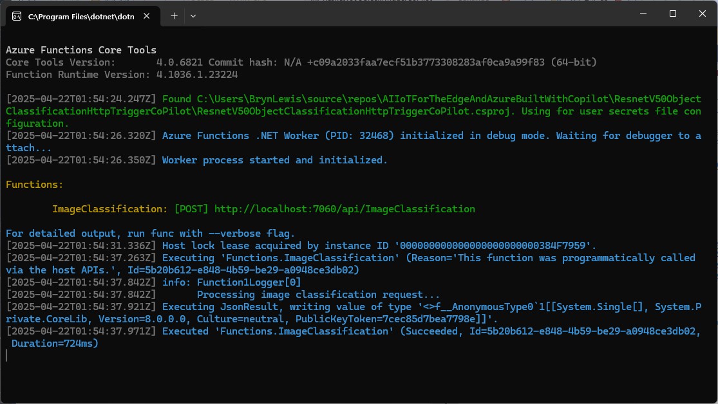Open a new terminal tab with plus
Image resolution: width=718 pixels, height=404 pixels.
point(174,15)
